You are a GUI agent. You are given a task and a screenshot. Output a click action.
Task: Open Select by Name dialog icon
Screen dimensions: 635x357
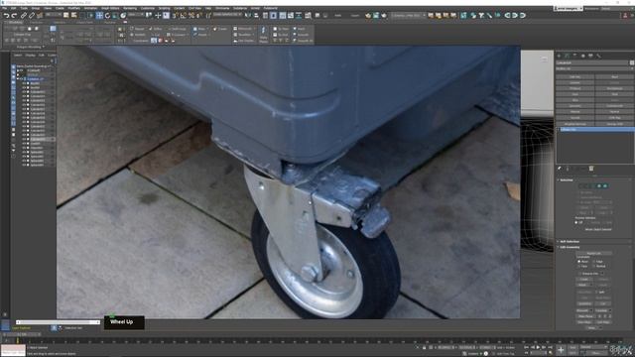73,16
